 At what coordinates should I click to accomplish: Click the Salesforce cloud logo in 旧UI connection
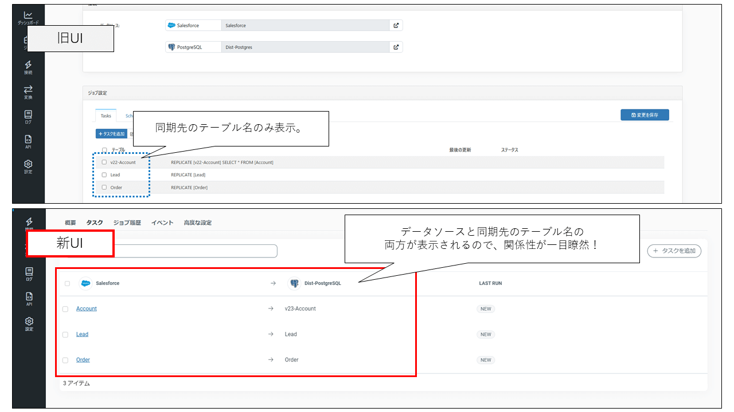(171, 25)
